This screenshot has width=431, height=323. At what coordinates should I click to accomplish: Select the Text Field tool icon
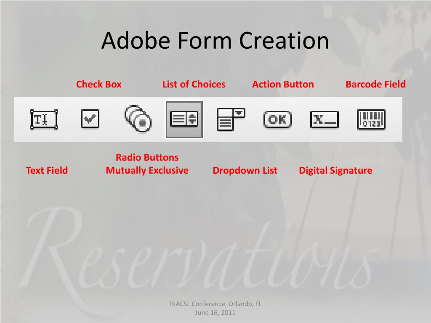44,119
